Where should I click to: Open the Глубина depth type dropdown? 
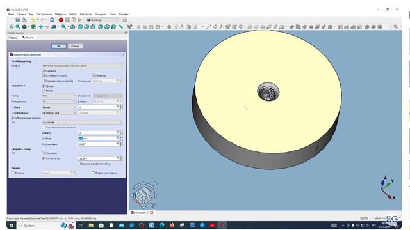tap(59, 107)
